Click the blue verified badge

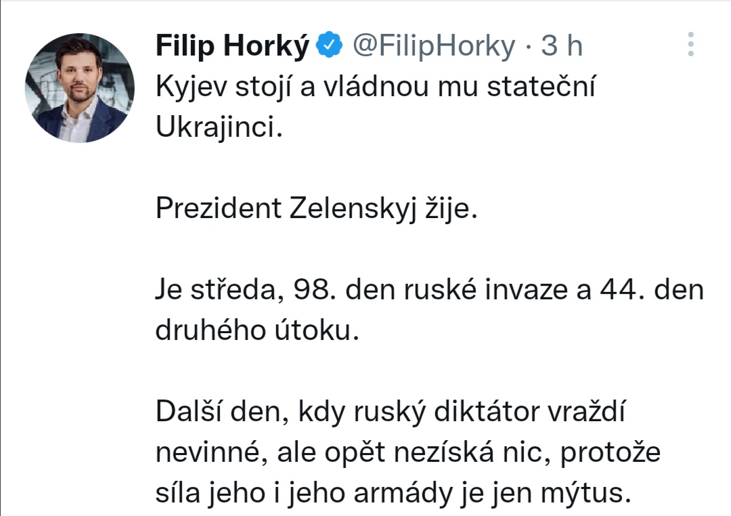[330, 46]
